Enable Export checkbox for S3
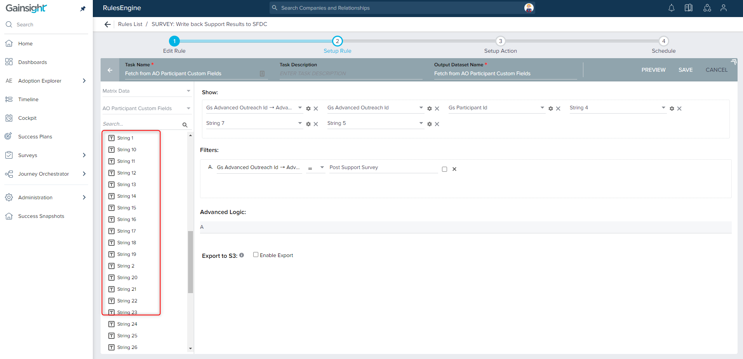 pyautogui.click(x=256, y=255)
